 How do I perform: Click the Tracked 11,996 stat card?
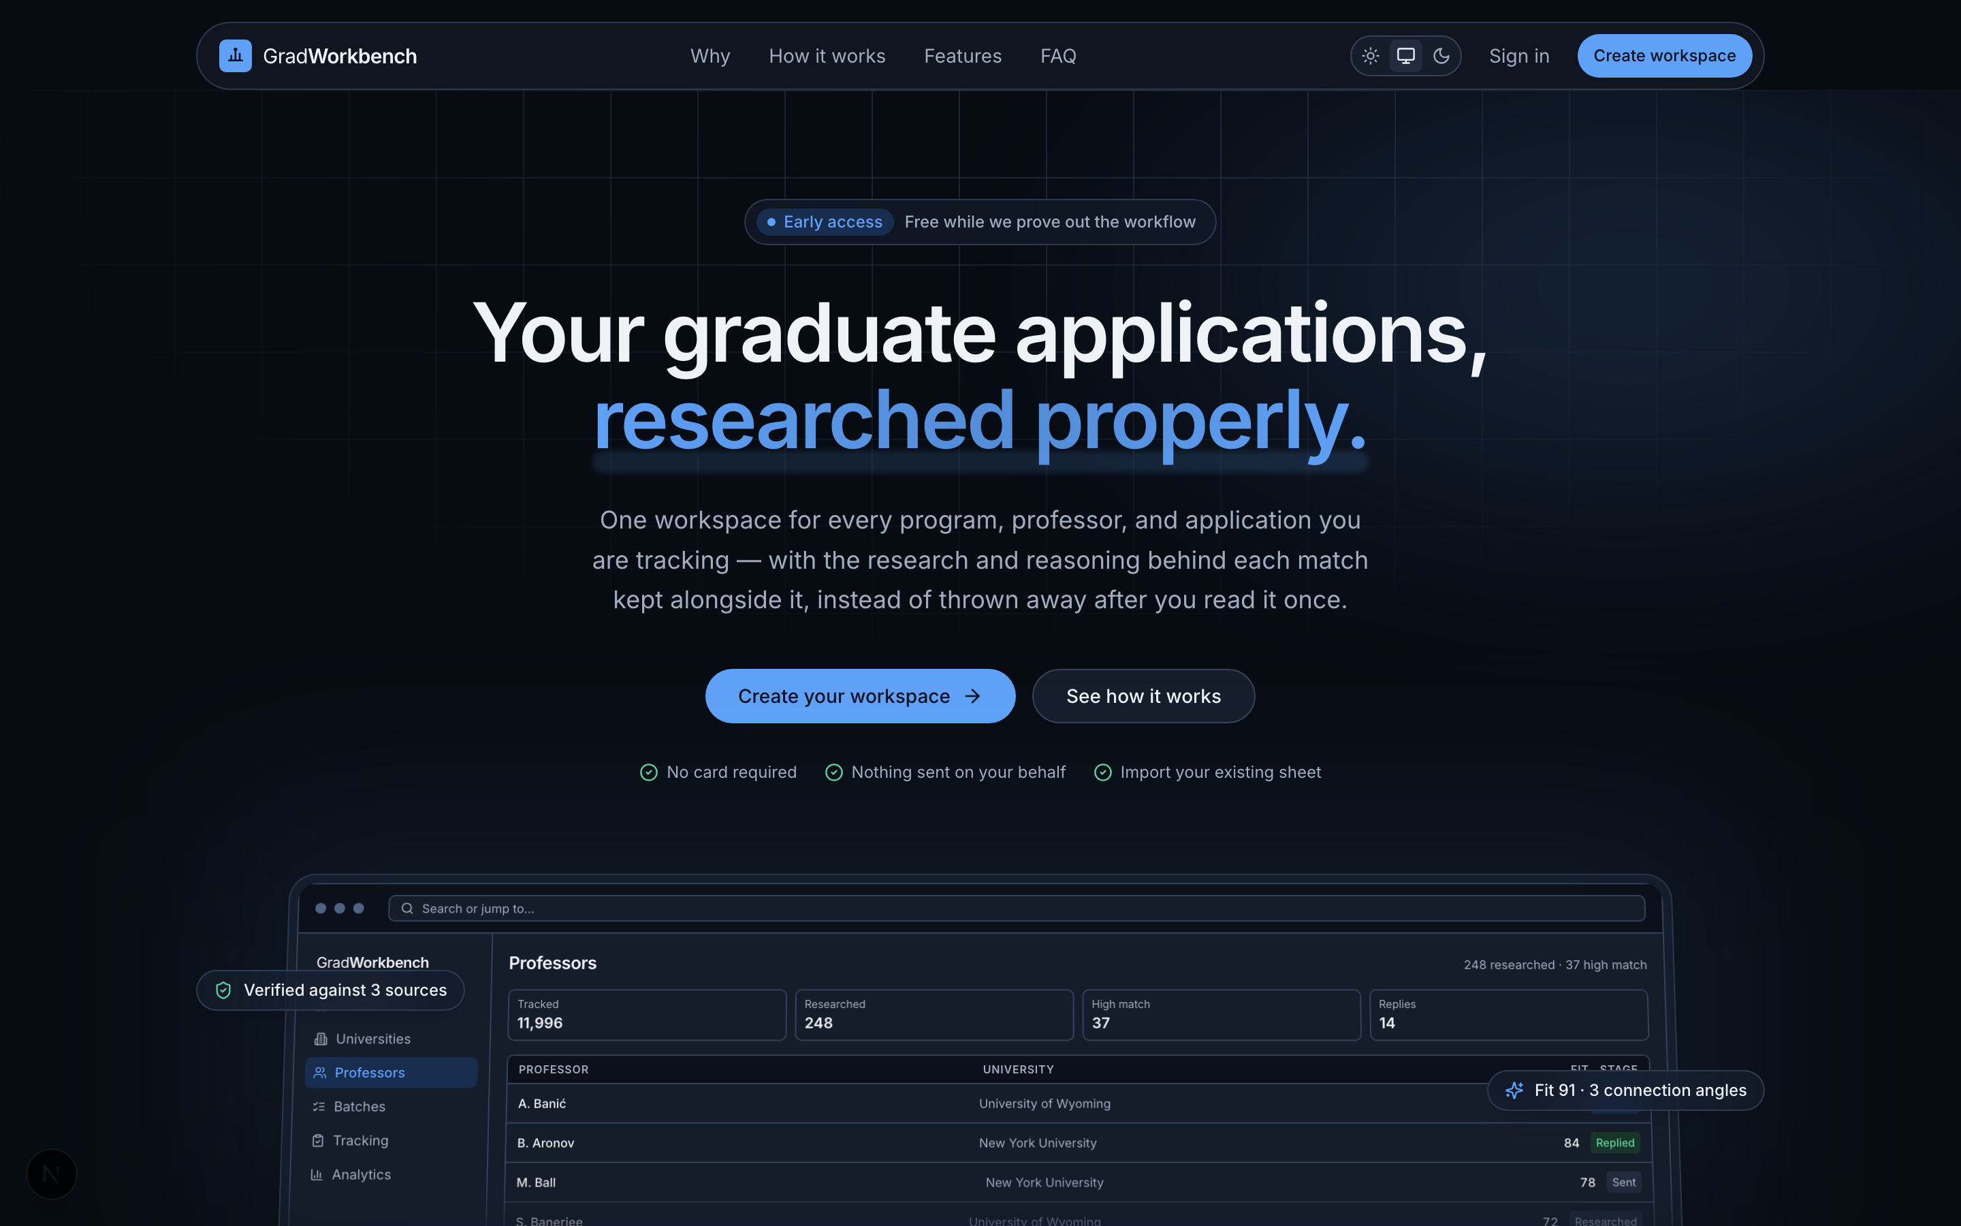(x=647, y=1014)
